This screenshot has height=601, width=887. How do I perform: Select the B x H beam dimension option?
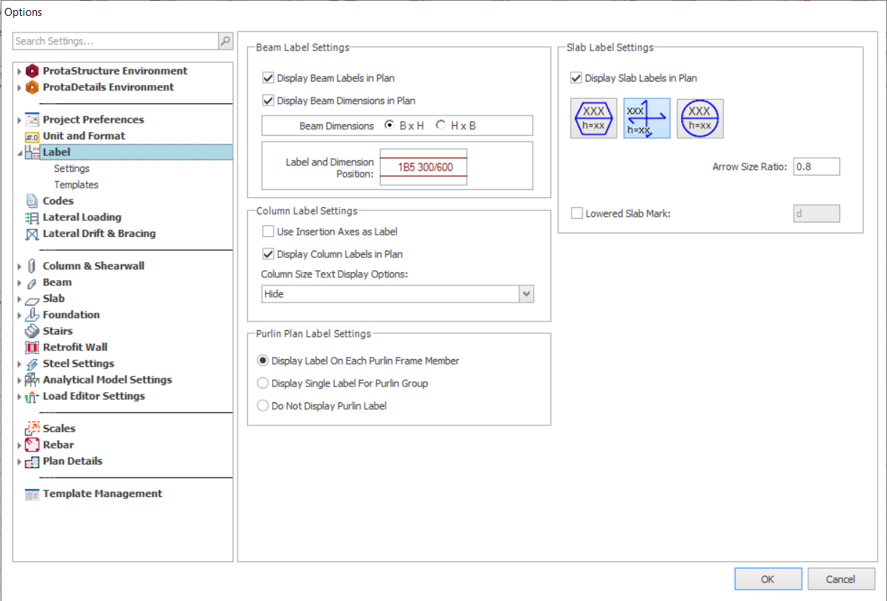(390, 125)
